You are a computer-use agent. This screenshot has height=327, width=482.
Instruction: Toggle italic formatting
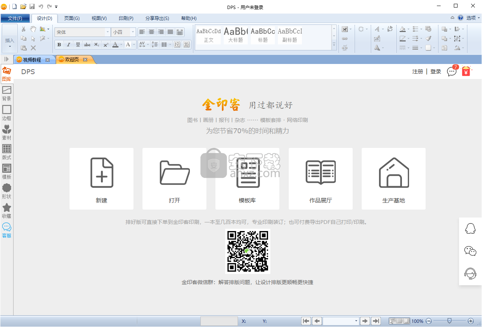point(68,45)
